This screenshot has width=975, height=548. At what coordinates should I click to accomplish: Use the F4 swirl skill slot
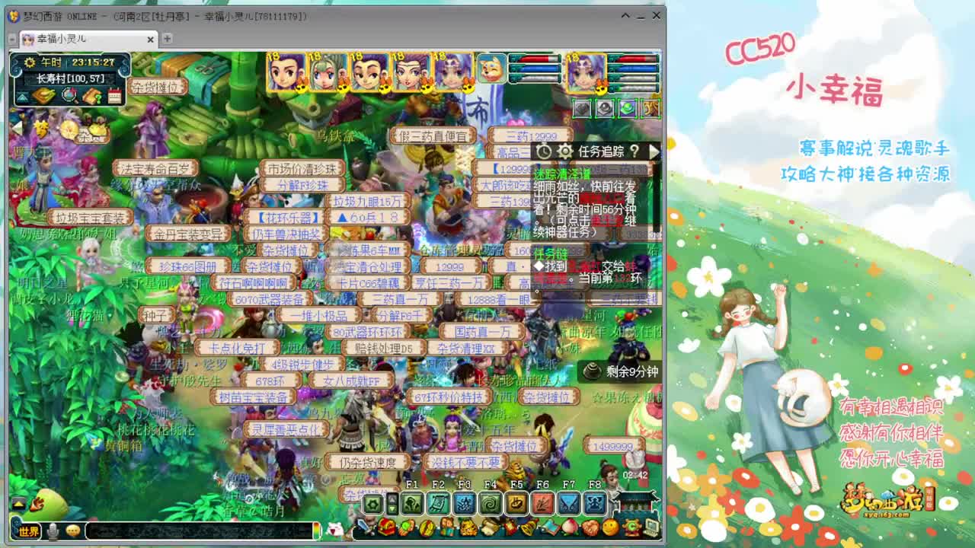point(490,503)
